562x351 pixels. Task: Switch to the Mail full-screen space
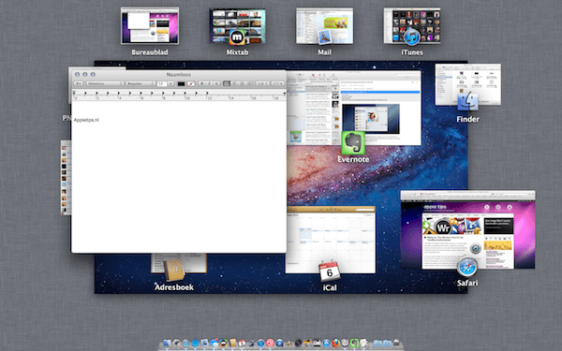pyautogui.click(x=324, y=26)
